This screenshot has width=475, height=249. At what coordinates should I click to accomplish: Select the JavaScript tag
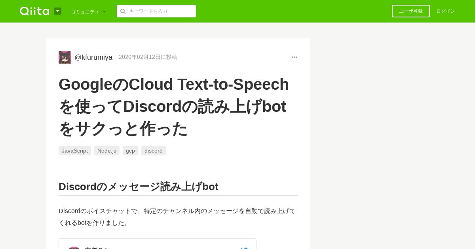coord(75,151)
